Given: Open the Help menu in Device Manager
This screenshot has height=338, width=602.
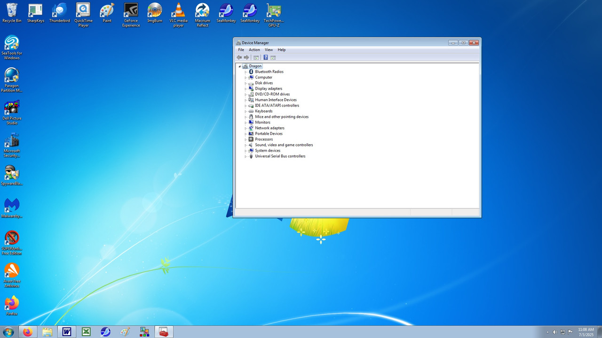Looking at the screenshot, I should 282,50.
